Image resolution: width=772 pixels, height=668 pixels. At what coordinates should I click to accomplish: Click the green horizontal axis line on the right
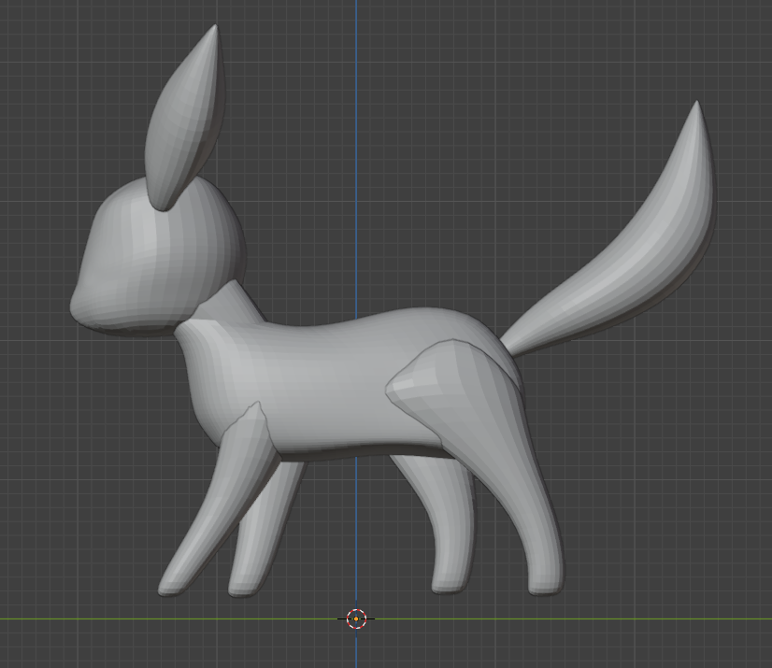673,618
